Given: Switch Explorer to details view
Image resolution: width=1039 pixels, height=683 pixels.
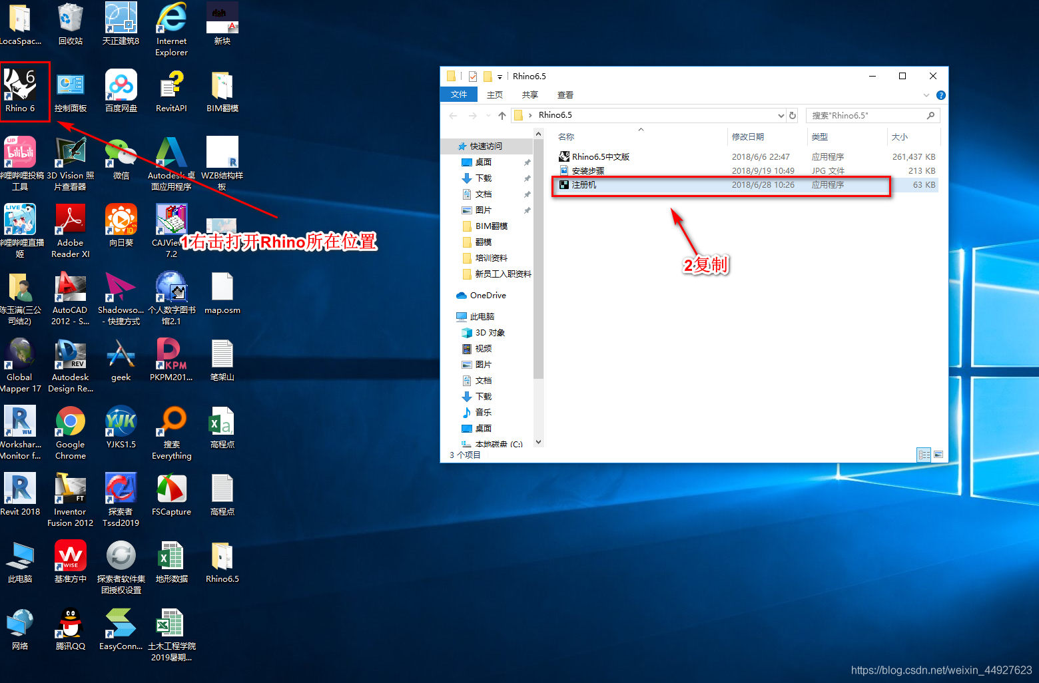Looking at the screenshot, I should coord(924,455).
